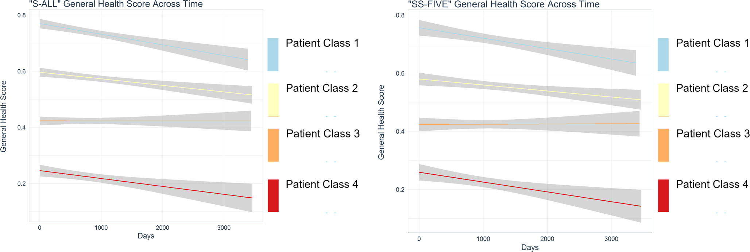Click the orange Patient Class 3 swatch in SS-FIVE legend

(663, 145)
